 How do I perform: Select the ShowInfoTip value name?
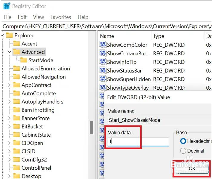122,62
